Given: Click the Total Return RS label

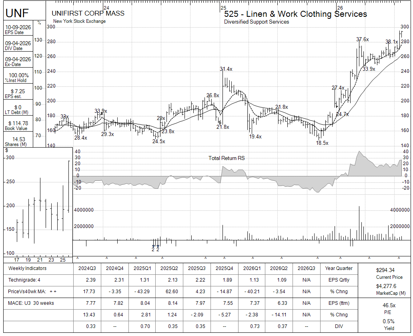Looking at the screenshot, I should coord(227,158).
